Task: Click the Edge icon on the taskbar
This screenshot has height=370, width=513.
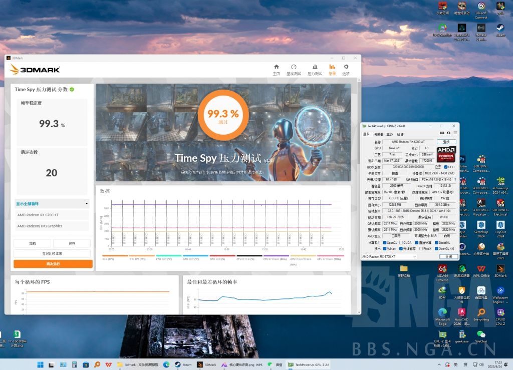Action: point(166,364)
